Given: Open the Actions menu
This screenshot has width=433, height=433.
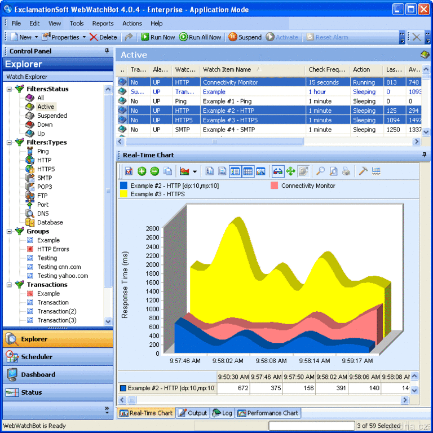Looking at the screenshot, I should pyautogui.click(x=132, y=24).
